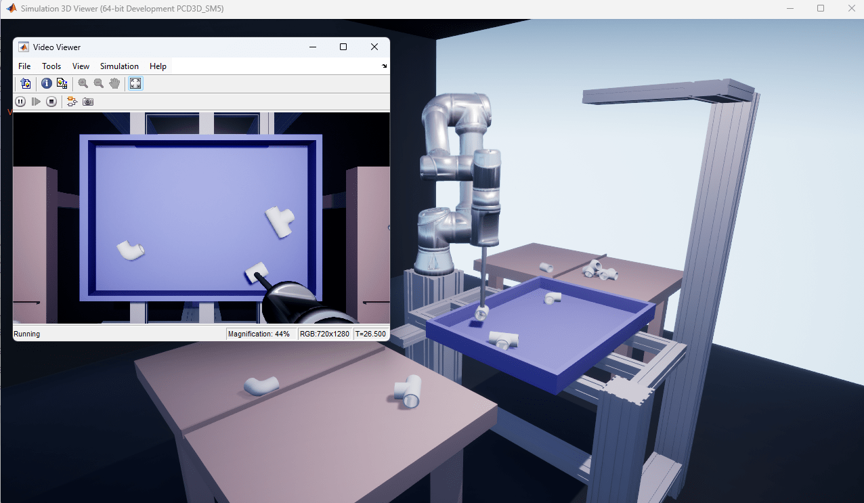
Task: Toggle the maintain fit to window button
Action: click(135, 83)
